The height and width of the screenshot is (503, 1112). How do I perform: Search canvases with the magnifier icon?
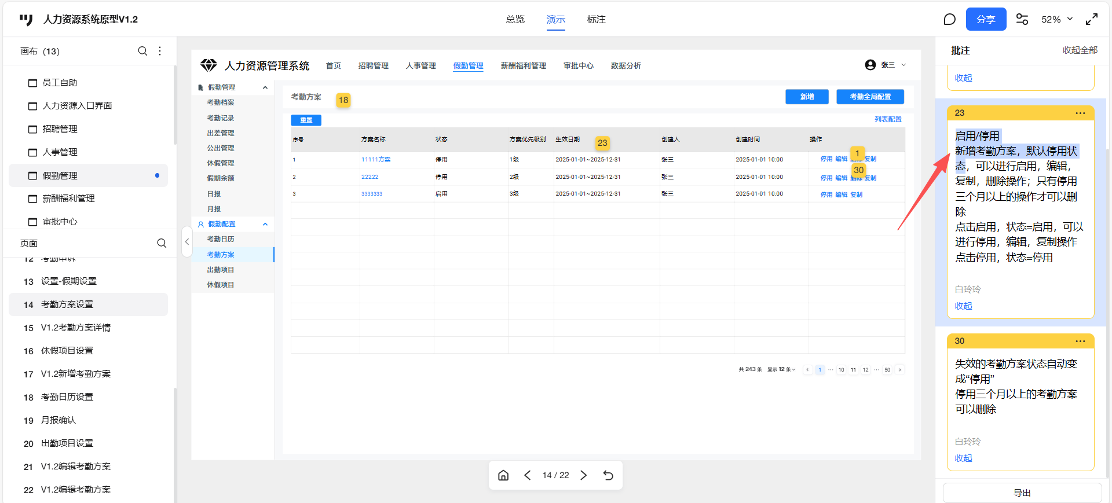(x=142, y=51)
